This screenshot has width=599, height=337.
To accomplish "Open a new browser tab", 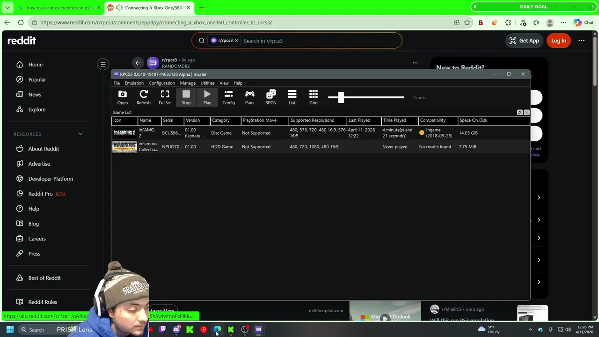I will click(202, 7).
